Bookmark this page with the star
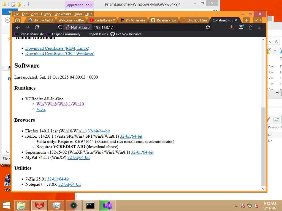Image resolution: width=282 pixels, height=211 pixels. click(208, 27)
